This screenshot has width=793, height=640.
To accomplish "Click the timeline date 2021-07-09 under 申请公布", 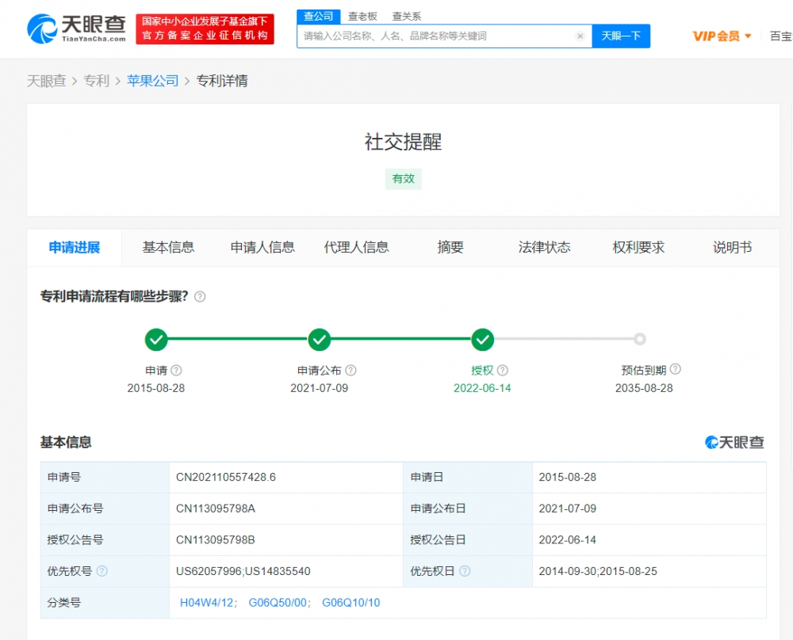I will [319, 388].
